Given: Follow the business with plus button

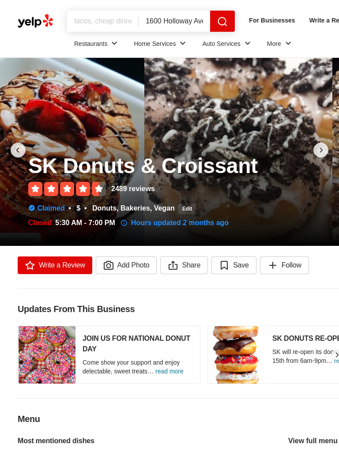Looking at the screenshot, I should (284, 265).
